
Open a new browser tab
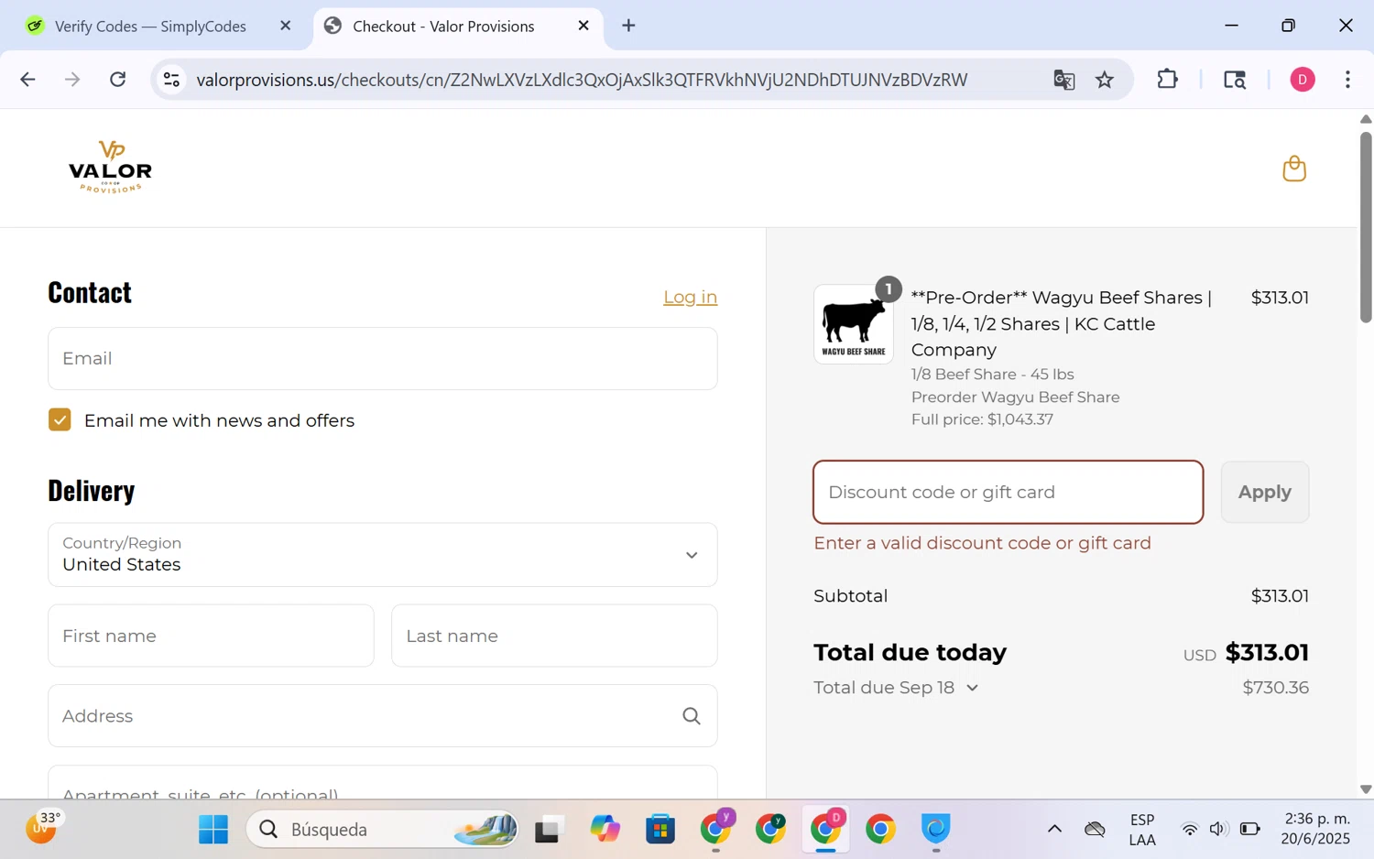(x=628, y=26)
